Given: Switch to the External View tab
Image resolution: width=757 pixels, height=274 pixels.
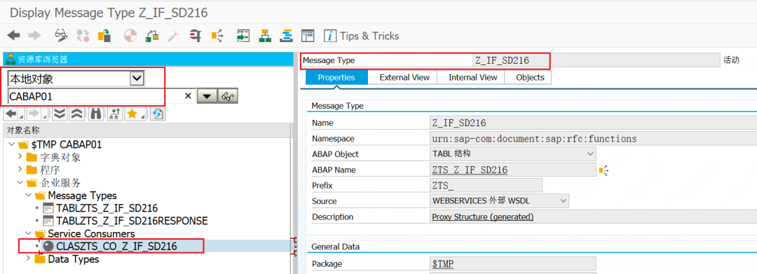Looking at the screenshot, I should pyautogui.click(x=404, y=77).
